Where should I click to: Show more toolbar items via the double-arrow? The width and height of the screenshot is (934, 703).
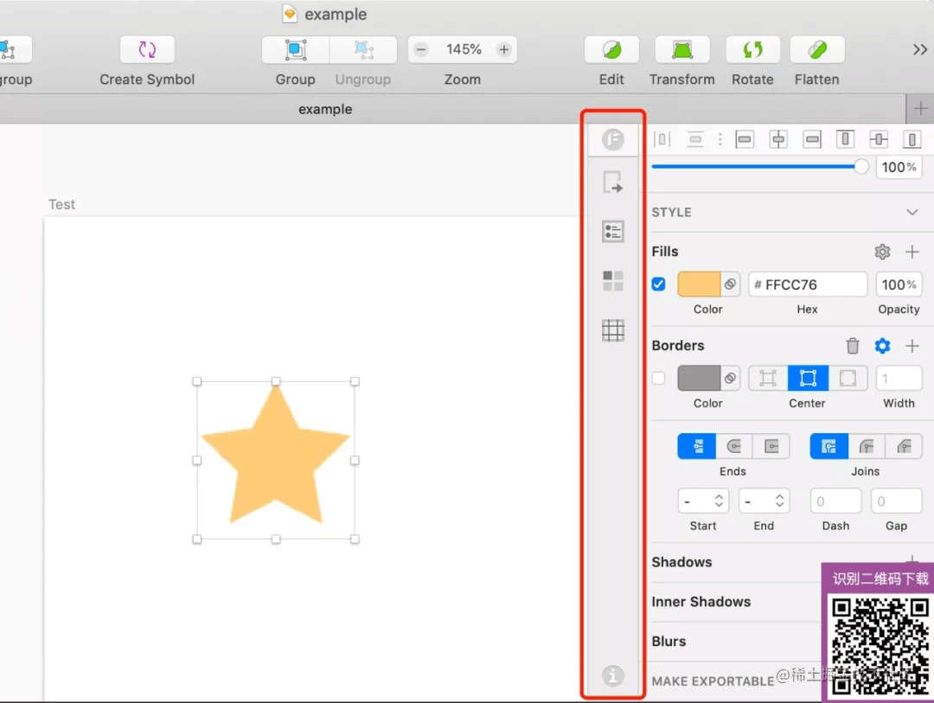coord(919,49)
